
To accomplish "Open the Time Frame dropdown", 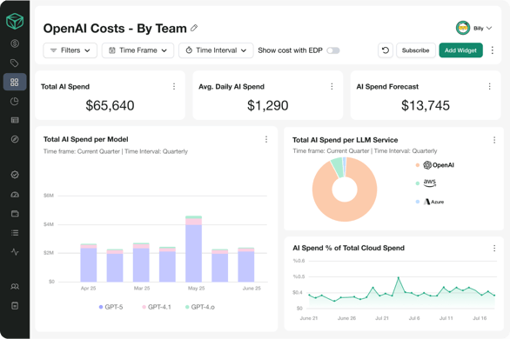I will (138, 50).
